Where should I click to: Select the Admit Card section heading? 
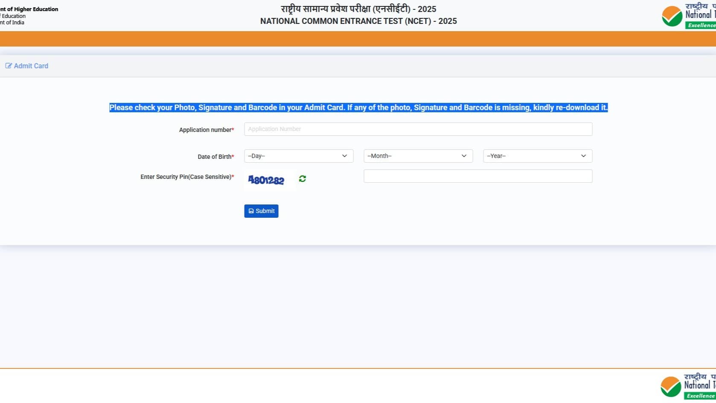pos(31,66)
